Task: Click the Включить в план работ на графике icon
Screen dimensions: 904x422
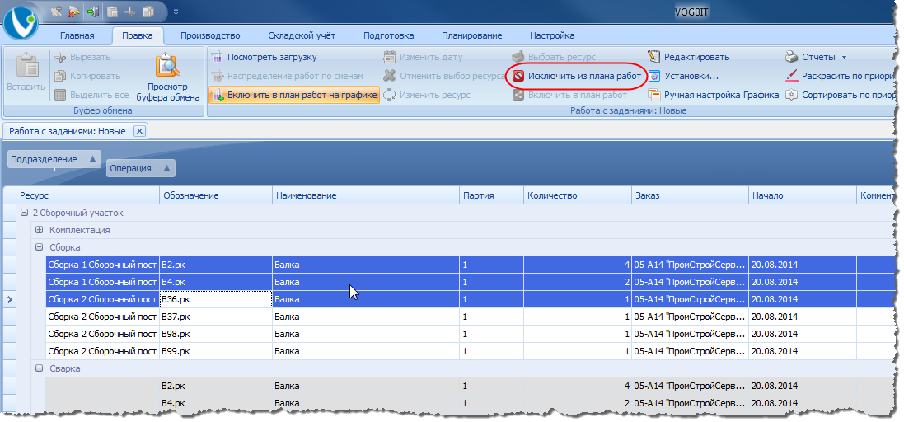Action: click(x=218, y=95)
